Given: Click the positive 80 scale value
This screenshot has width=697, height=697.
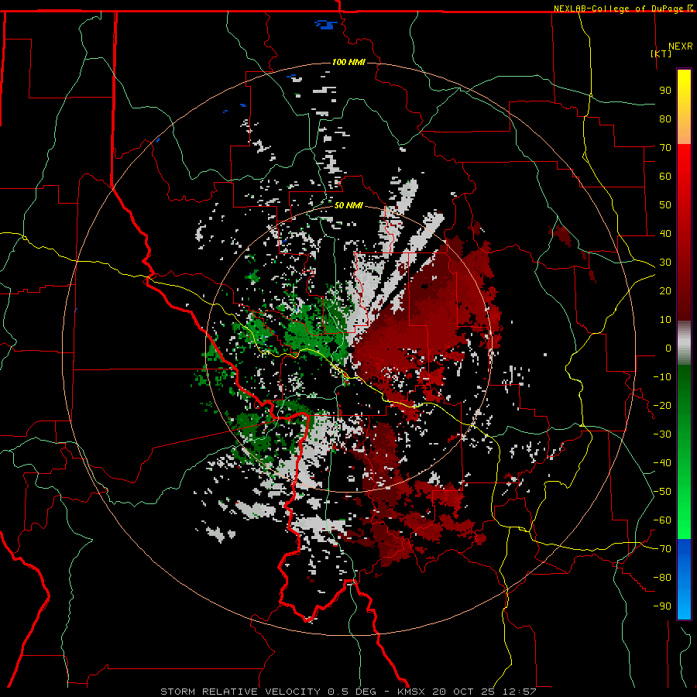Looking at the screenshot, I should coord(665,118).
